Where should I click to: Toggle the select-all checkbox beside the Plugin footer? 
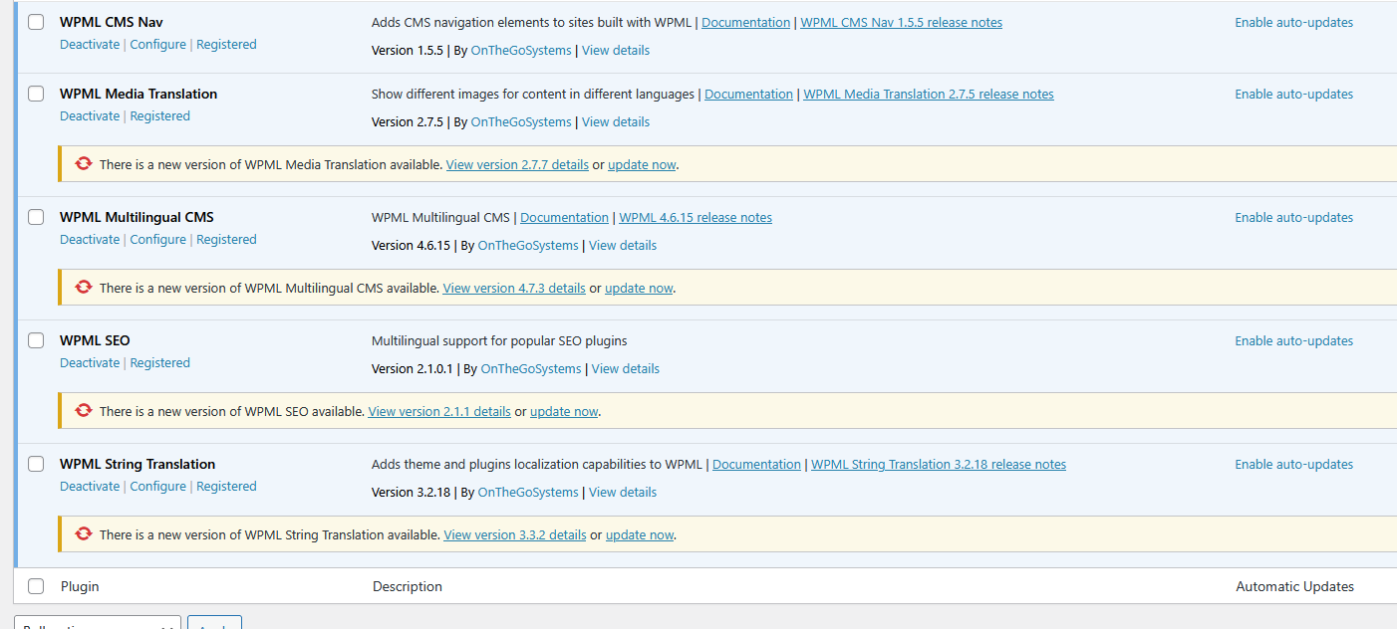pyautogui.click(x=36, y=586)
